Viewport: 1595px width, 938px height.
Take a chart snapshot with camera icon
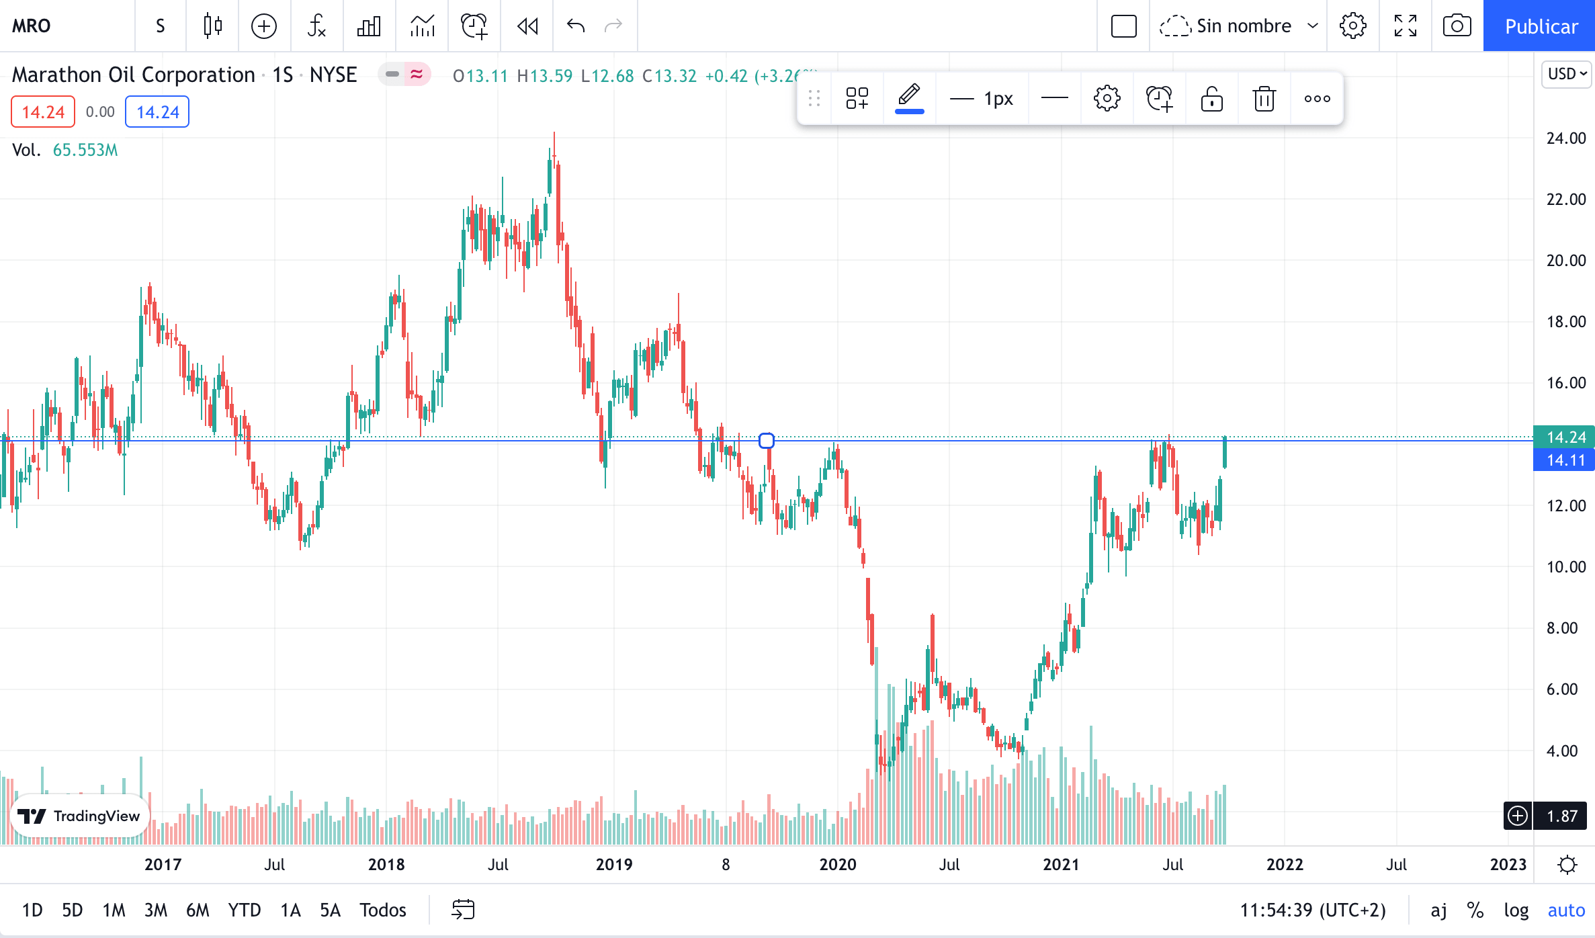tap(1457, 26)
